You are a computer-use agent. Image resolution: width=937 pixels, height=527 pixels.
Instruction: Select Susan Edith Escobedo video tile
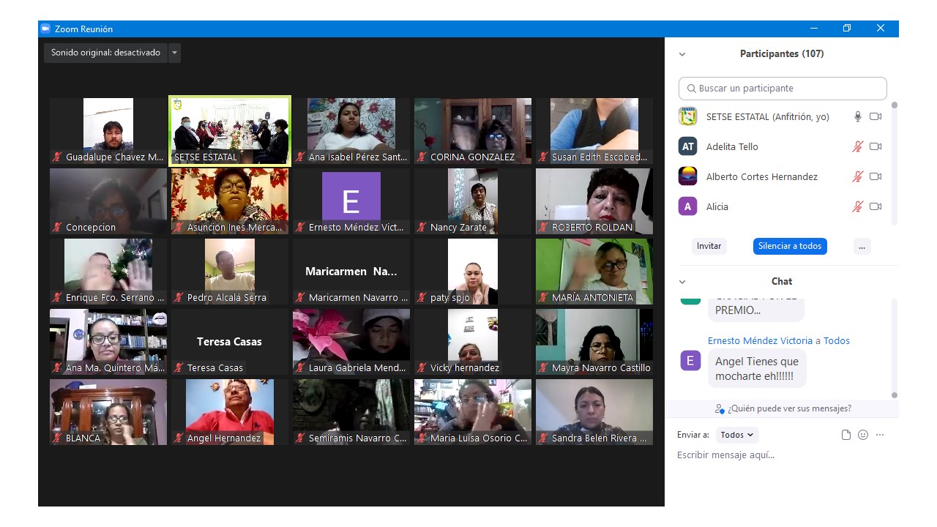[594, 131]
